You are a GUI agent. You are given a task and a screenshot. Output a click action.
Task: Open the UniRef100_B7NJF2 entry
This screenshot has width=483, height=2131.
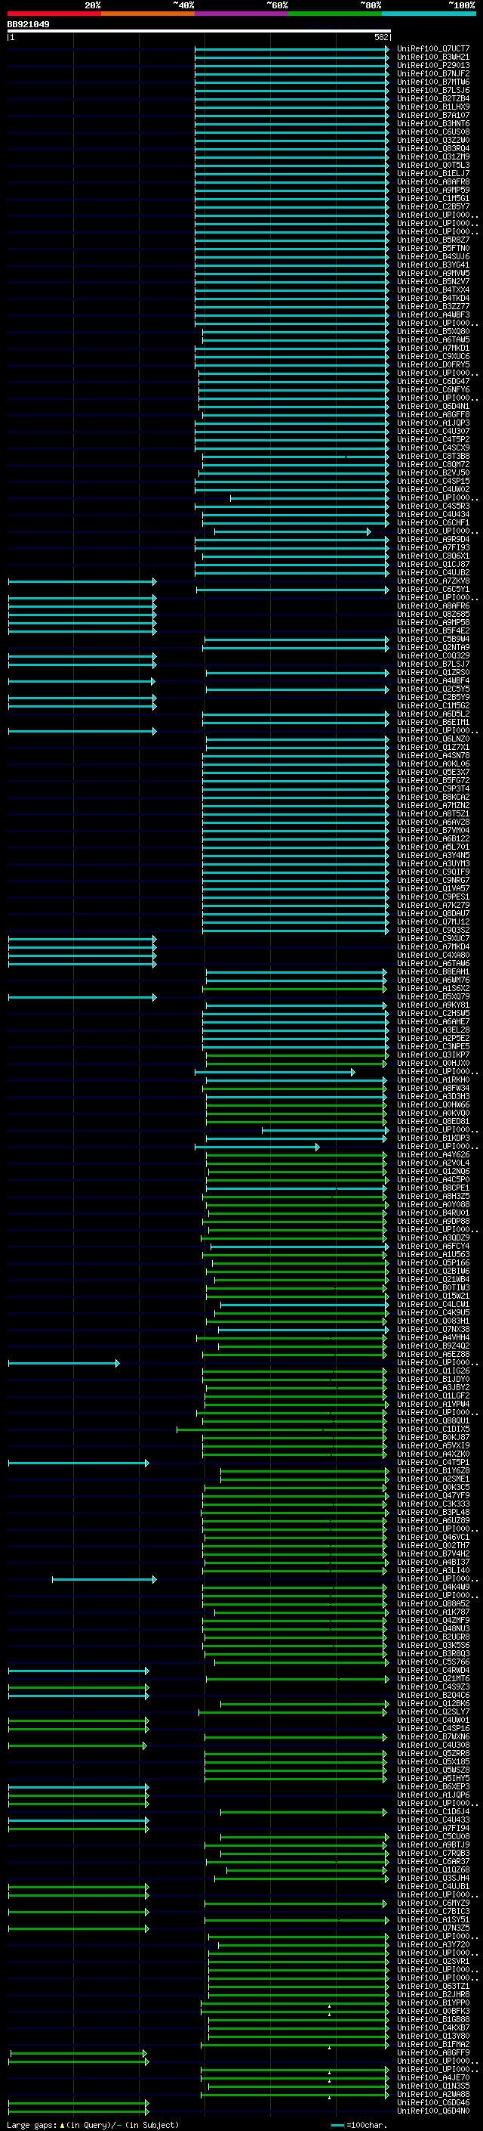(x=432, y=73)
